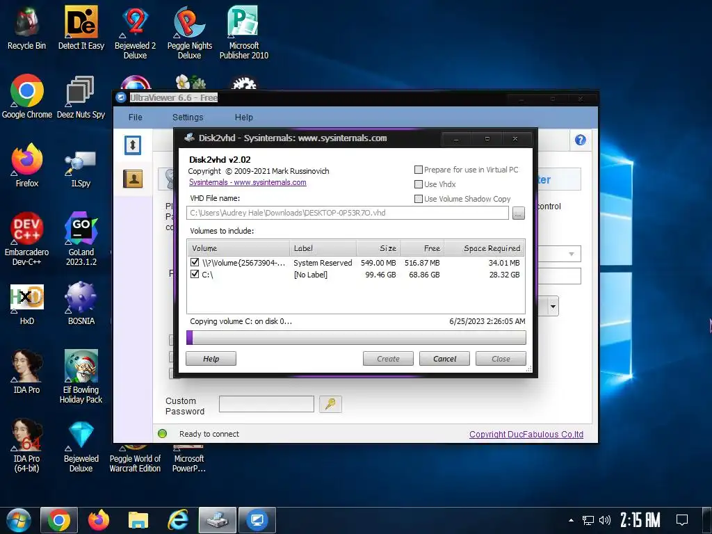The width and height of the screenshot is (712, 534).
Task: Switch to Disk2vhd taskbar button
Action: [x=218, y=520]
